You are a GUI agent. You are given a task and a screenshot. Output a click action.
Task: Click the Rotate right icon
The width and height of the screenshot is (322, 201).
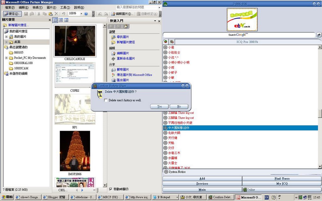[x=106, y=14]
